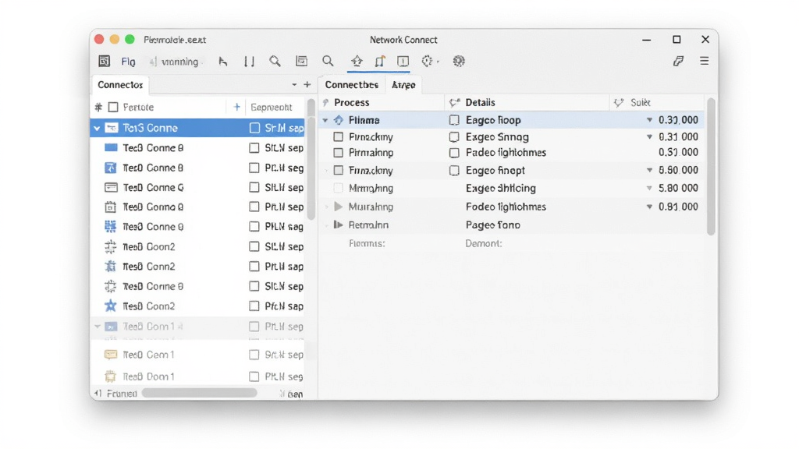This screenshot has height=449, width=799.
Task: Tick the checkbox in the selected Tel3 Conne row
Action: coord(255,128)
